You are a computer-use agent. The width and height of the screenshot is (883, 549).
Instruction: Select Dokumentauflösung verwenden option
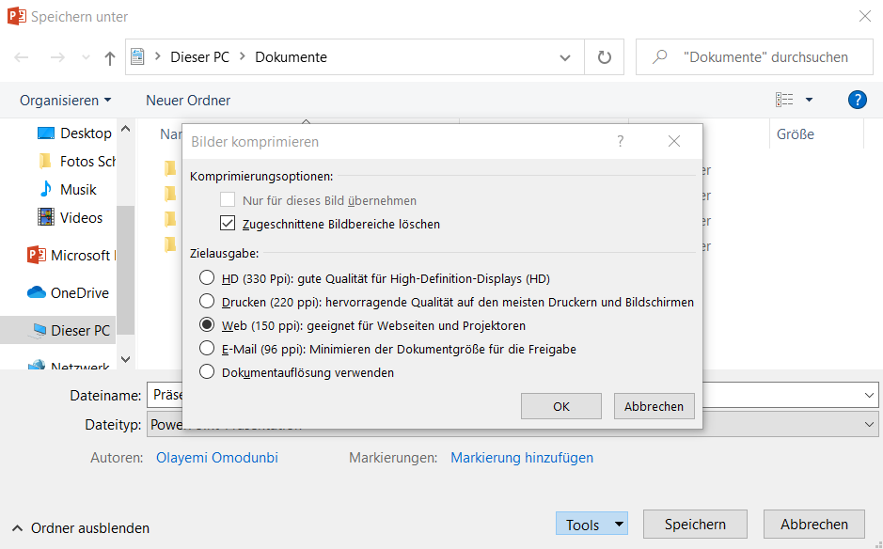pos(207,372)
